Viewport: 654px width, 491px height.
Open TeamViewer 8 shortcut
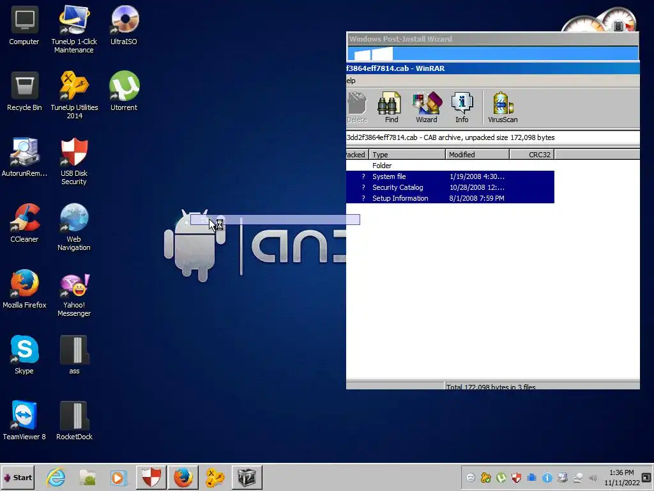(x=24, y=421)
